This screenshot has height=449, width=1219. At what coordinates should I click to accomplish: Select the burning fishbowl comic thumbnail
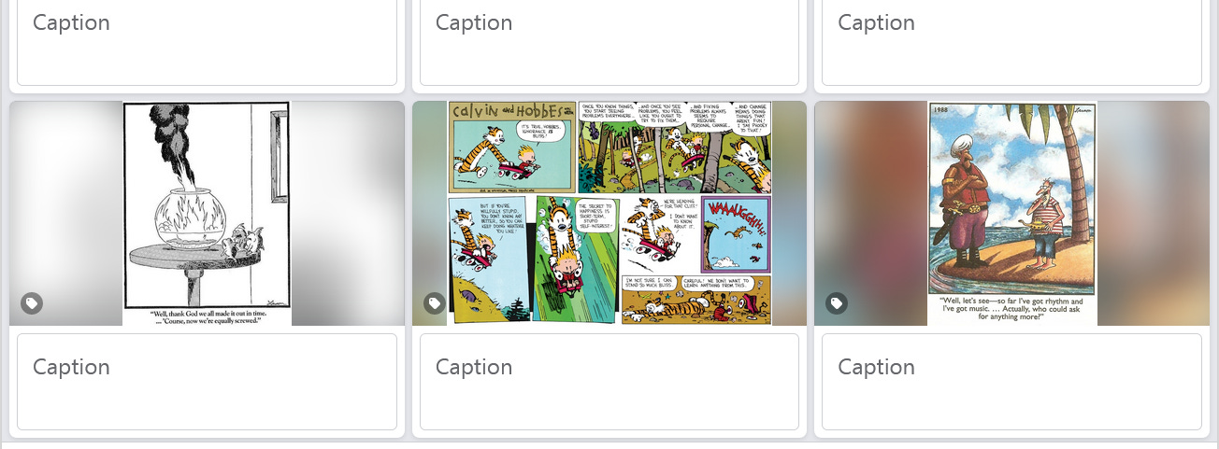(207, 214)
